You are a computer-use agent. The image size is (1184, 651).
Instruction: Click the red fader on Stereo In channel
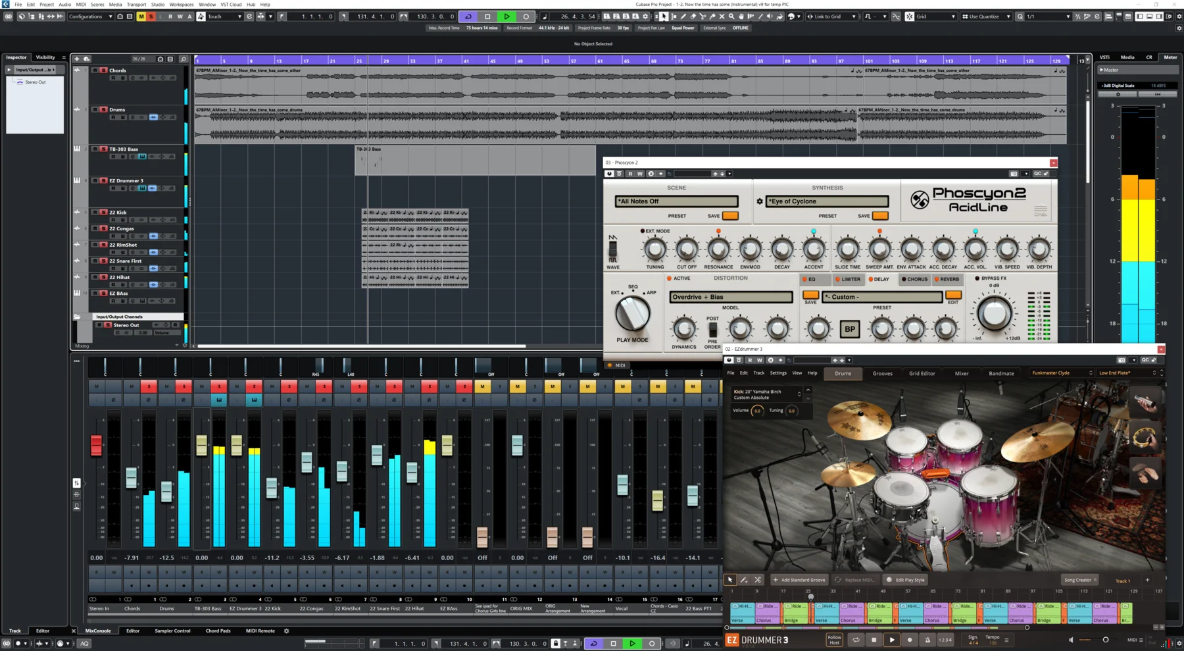96,445
